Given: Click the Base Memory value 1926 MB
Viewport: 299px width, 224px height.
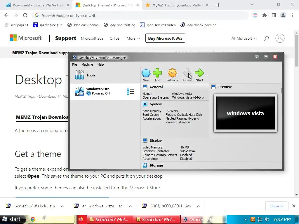Looking at the screenshot, I should coord(172,111).
